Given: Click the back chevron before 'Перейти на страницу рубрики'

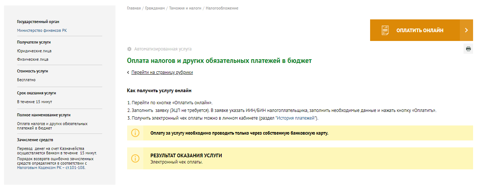Looking at the screenshot, I should [128, 72].
